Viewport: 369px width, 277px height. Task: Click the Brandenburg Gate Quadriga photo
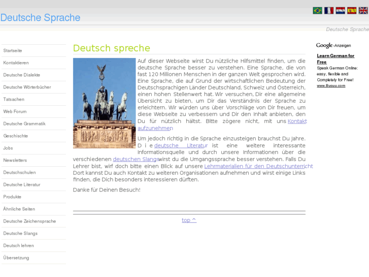[x=104, y=103]
